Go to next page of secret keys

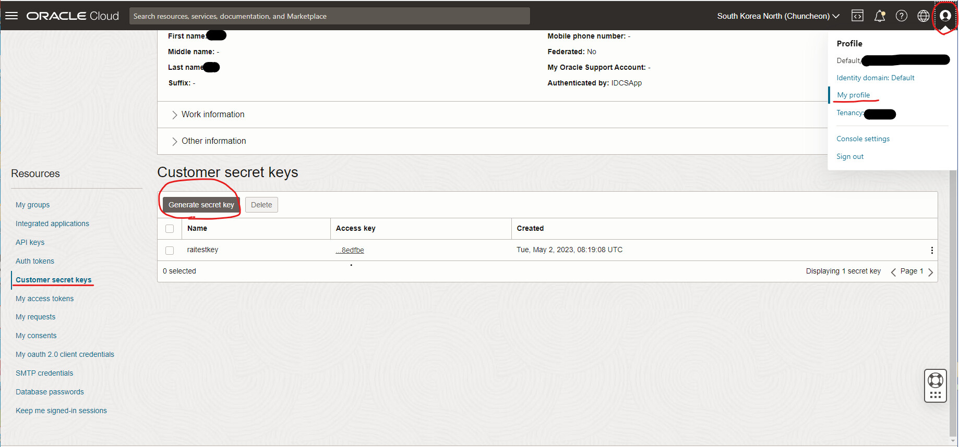[x=930, y=272]
